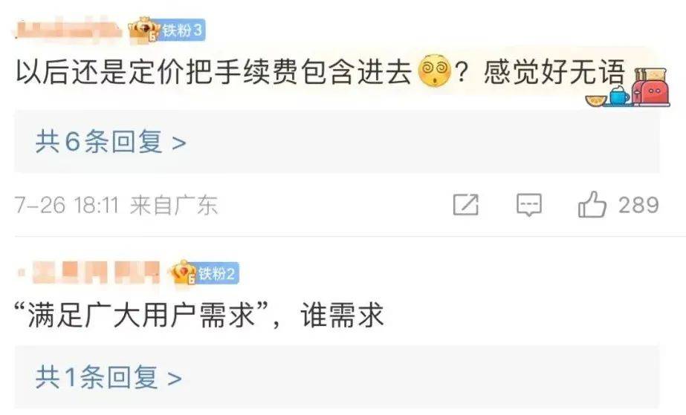Click the crown icon beside 铁粉2
This screenshot has height=415, width=686.
184,272
